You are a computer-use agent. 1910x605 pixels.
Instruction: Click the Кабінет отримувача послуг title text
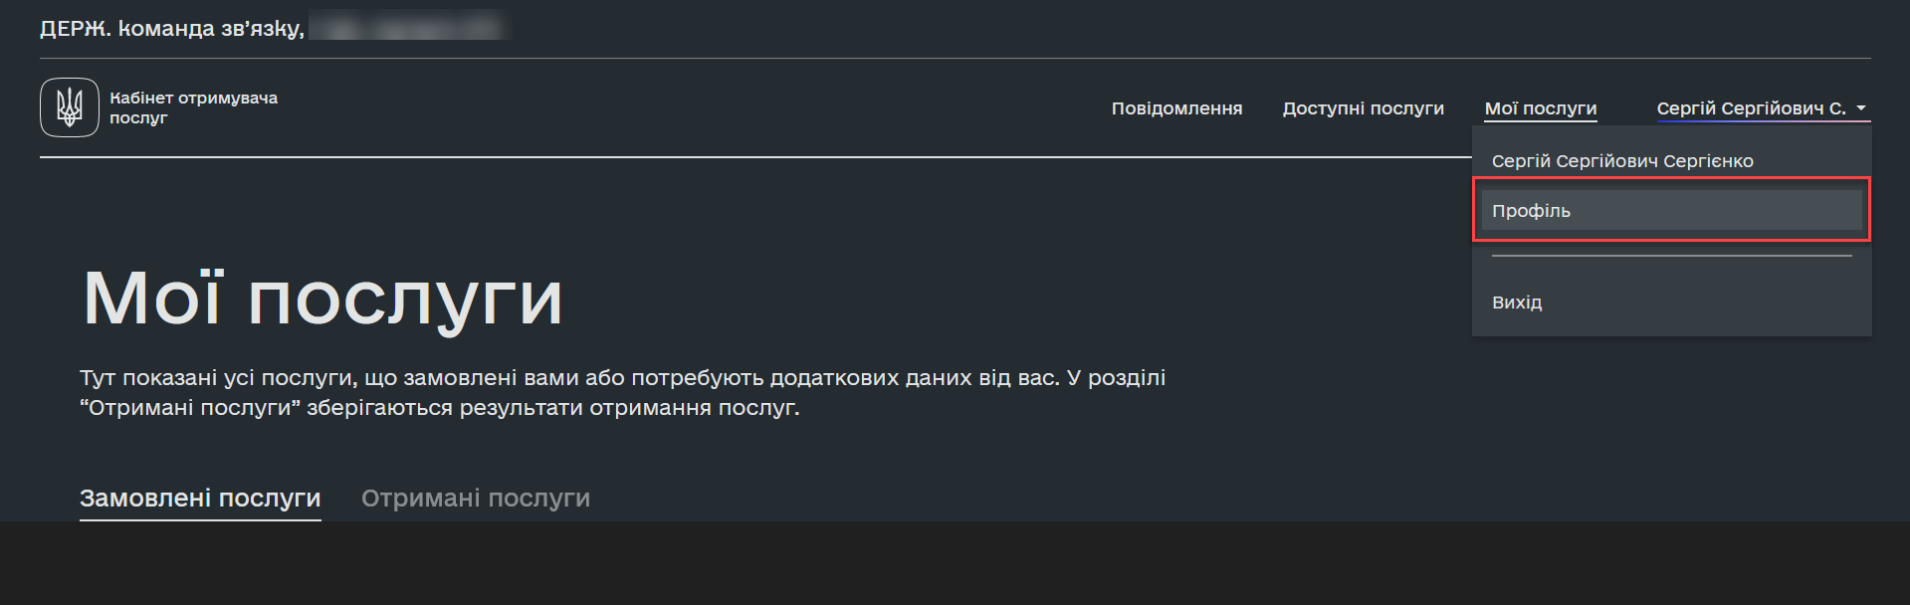pyautogui.click(x=193, y=107)
